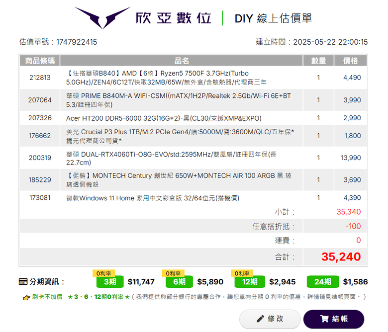Click the price 4,490
The width and height of the screenshot is (388, 332).
352,78
